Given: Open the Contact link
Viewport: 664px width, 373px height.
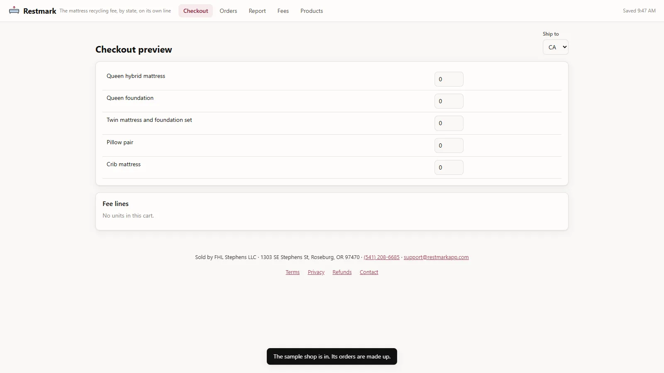Looking at the screenshot, I should click(369, 272).
